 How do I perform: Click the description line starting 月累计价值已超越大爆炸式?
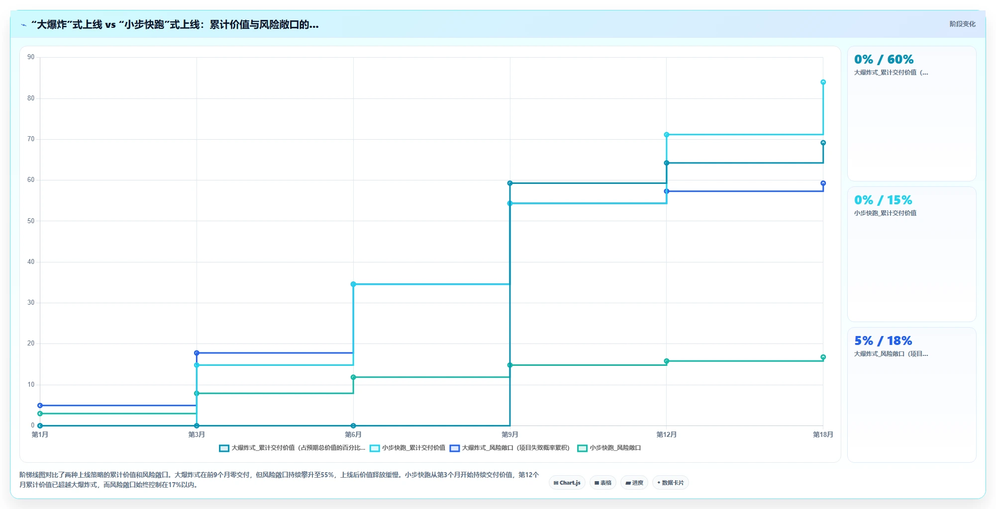(x=109, y=485)
